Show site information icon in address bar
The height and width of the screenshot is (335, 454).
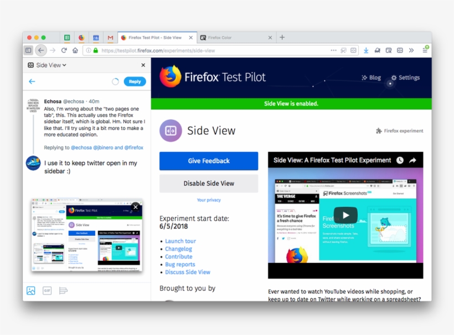pyautogui.click(x=89, y=50)
